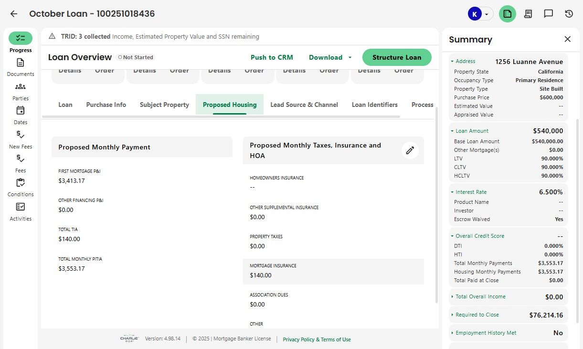Expand the Required to Close section
Screen dimensions: 583x349
453,315
